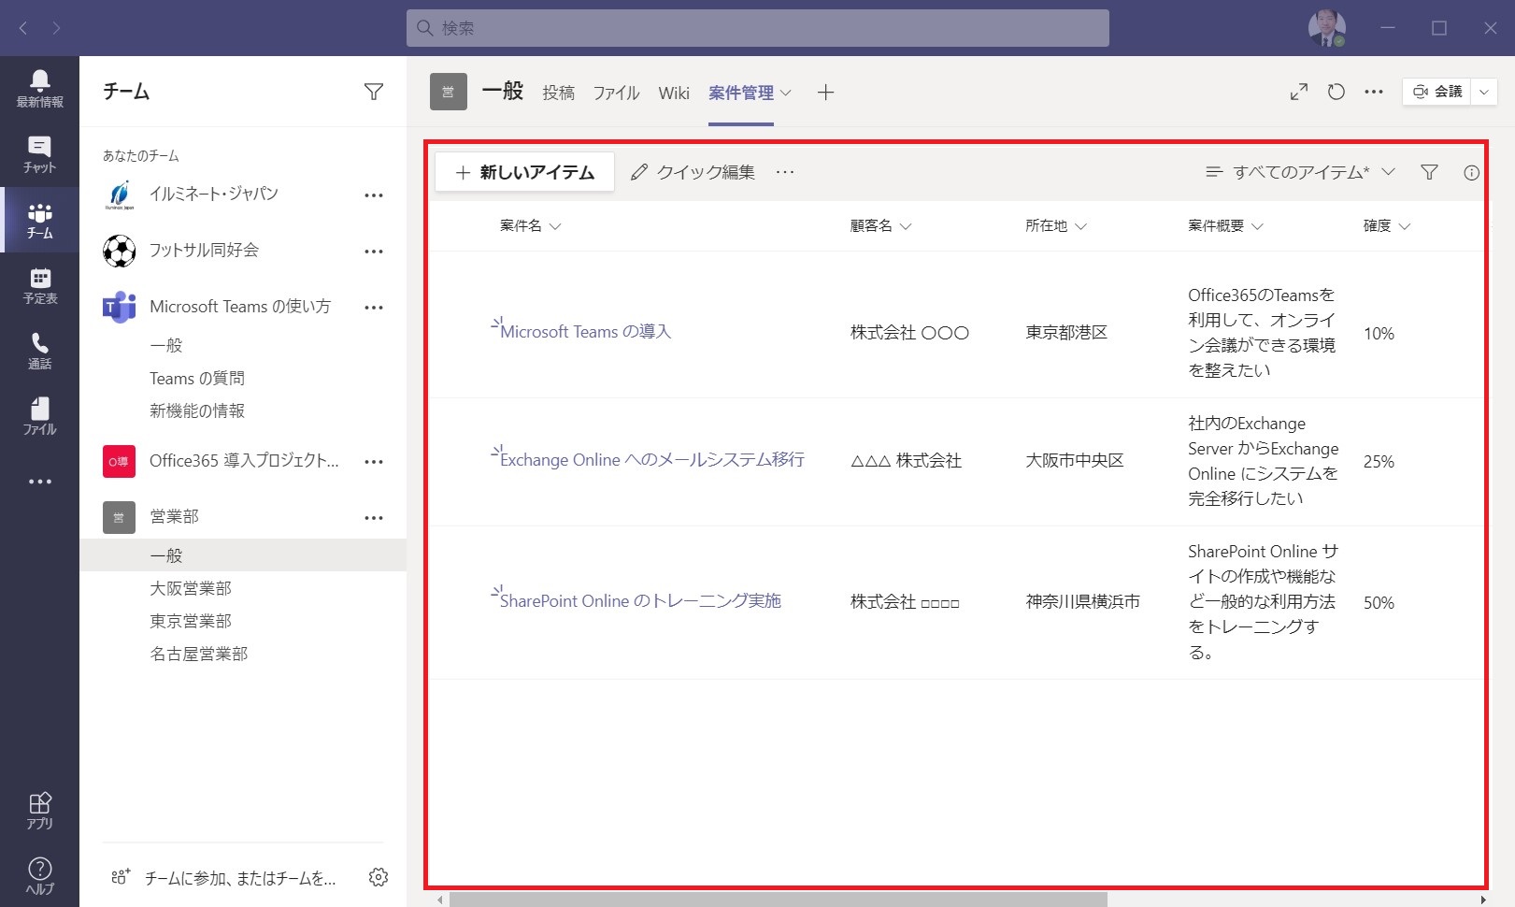Click the クイック編集 button
Image resolution: width=1515 pixels, height=907 pixels.
coord(693,172)
